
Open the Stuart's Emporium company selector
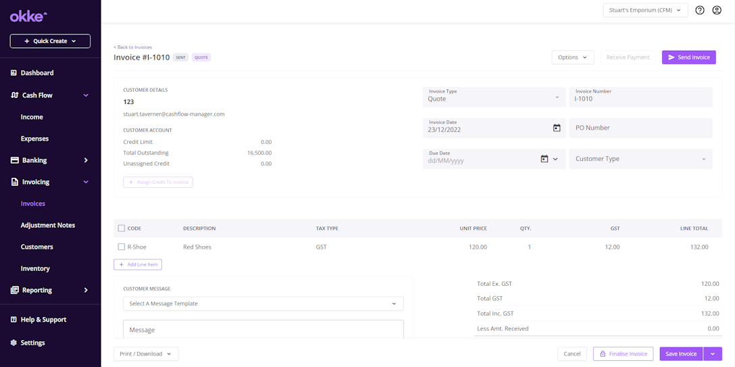click(645, 10)
